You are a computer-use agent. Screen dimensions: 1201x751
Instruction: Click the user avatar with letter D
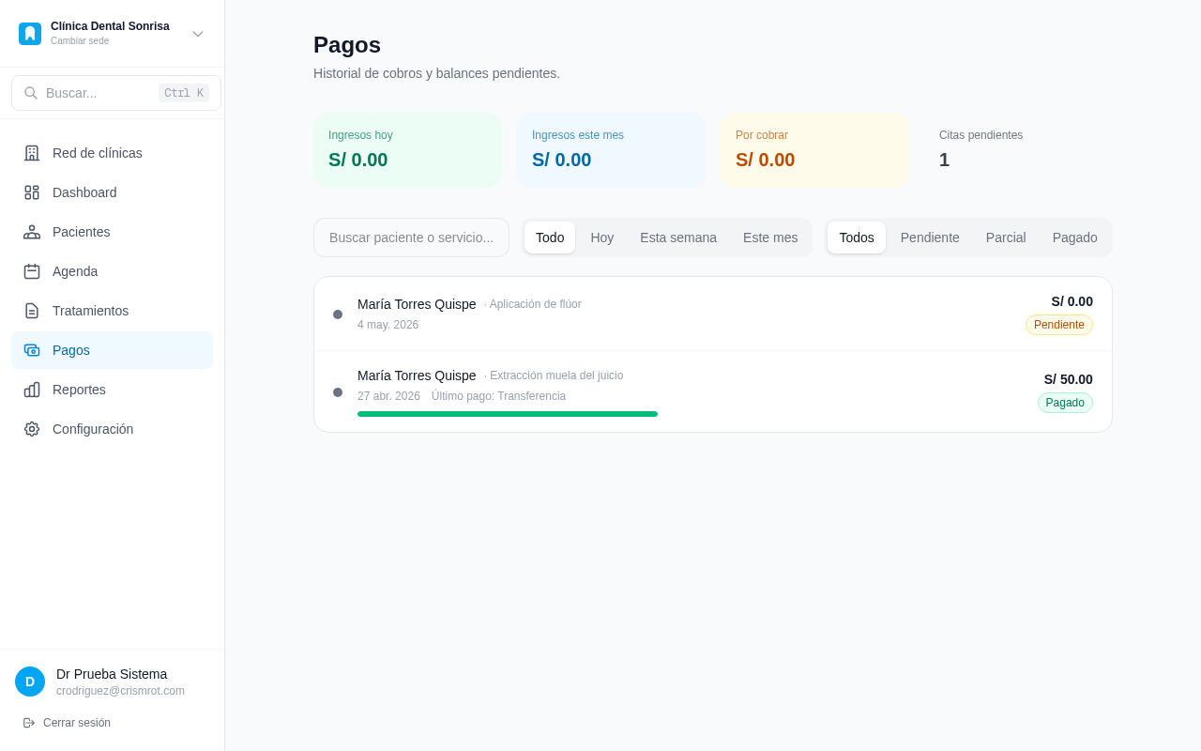30,682
